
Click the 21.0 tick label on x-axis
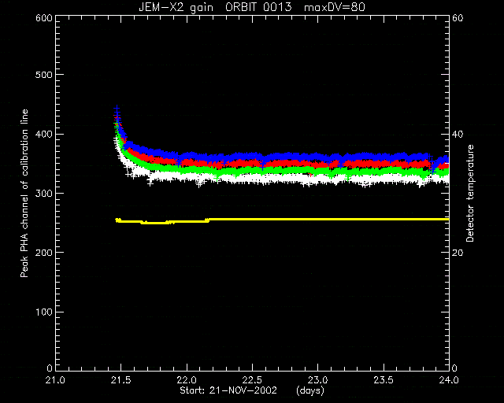point(55,380)
